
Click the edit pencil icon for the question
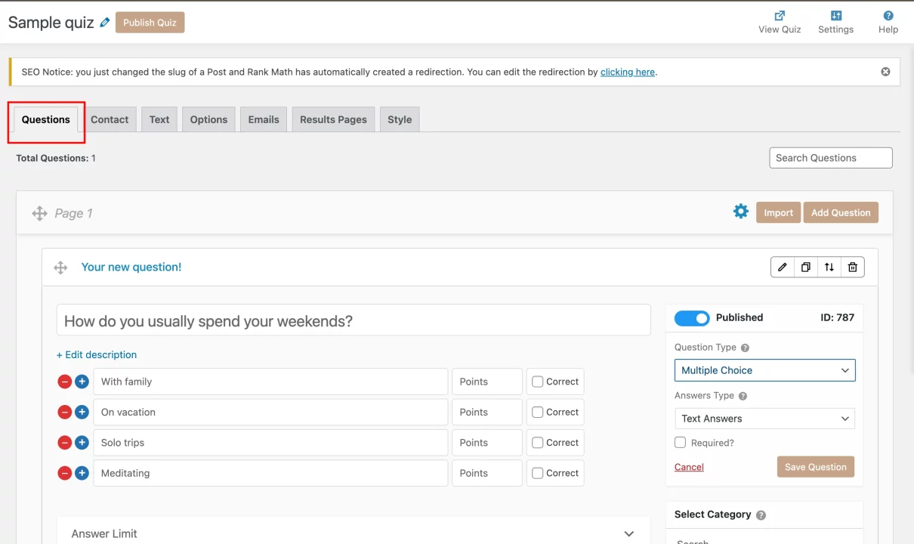pyautogui.click(x=783, y=267)
